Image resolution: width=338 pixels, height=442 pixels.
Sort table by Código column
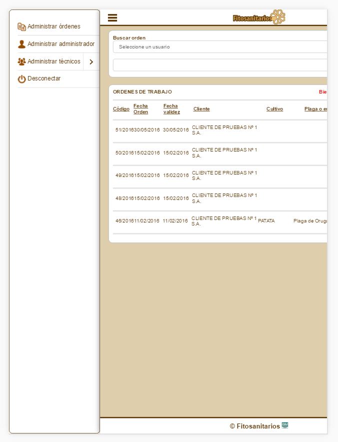click(121, 109)
